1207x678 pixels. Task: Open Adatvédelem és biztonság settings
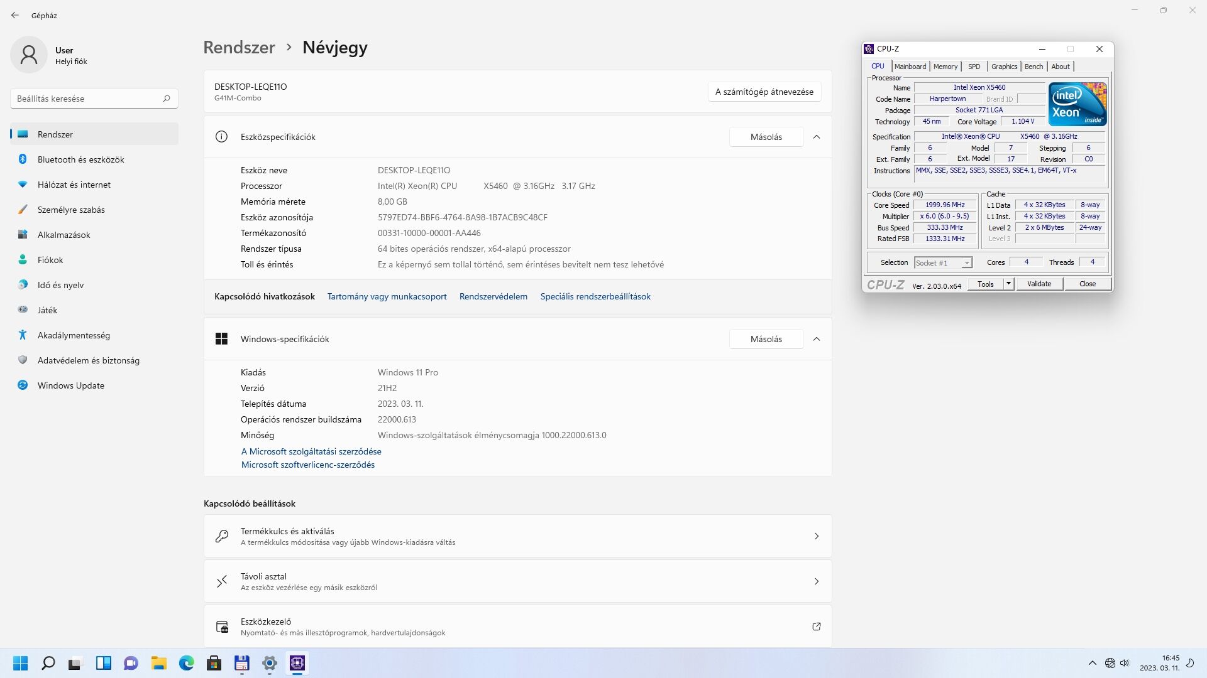click(x=94, y=360)
